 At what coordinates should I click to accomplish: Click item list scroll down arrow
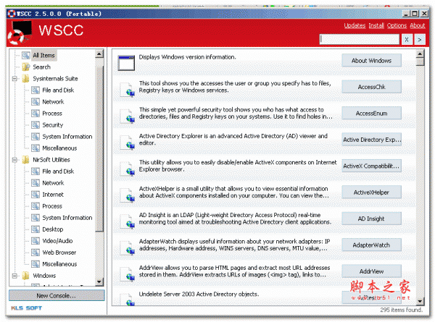coord(420,301)
